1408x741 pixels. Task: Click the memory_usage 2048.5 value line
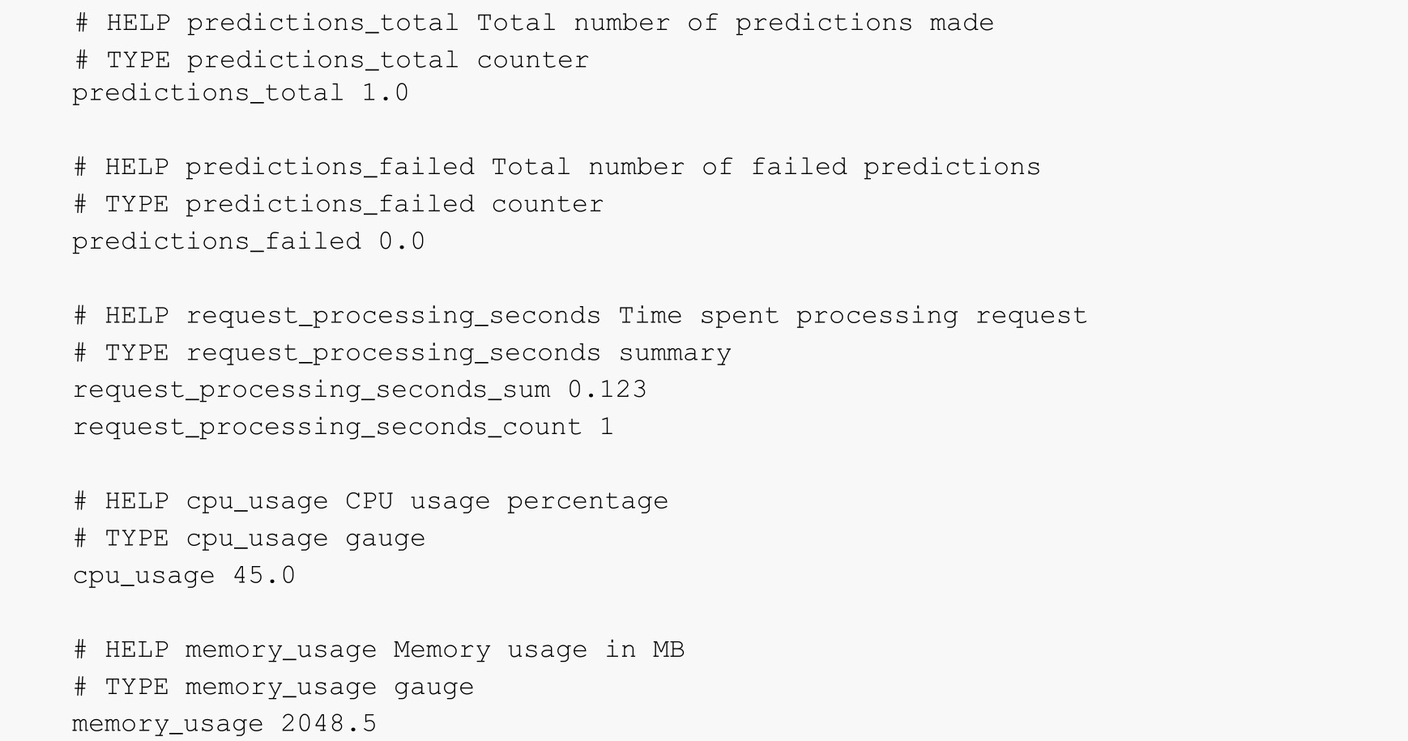(224, 724)
